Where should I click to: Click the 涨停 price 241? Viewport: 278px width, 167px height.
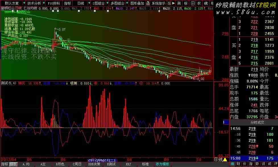pos(254,105)
